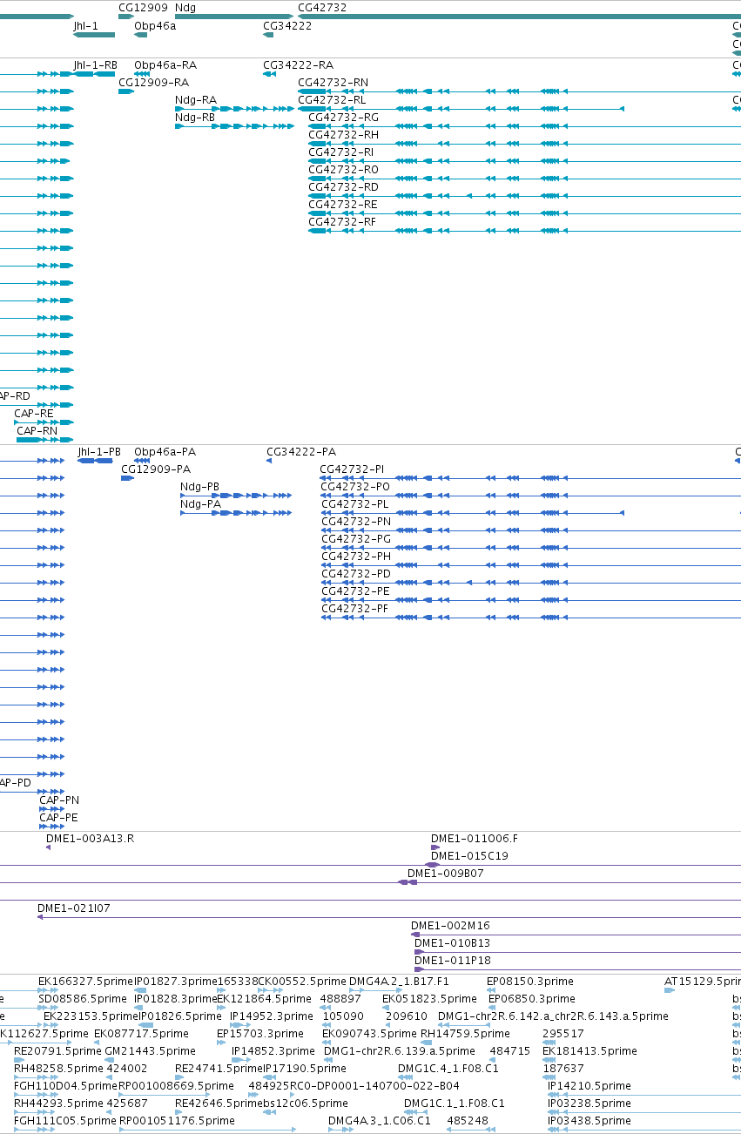Open the DMG4A.3_1.C06.C1 EST label
Image resolution: width=741 pixels, height=1134 pixels.
pos(380,1121)
